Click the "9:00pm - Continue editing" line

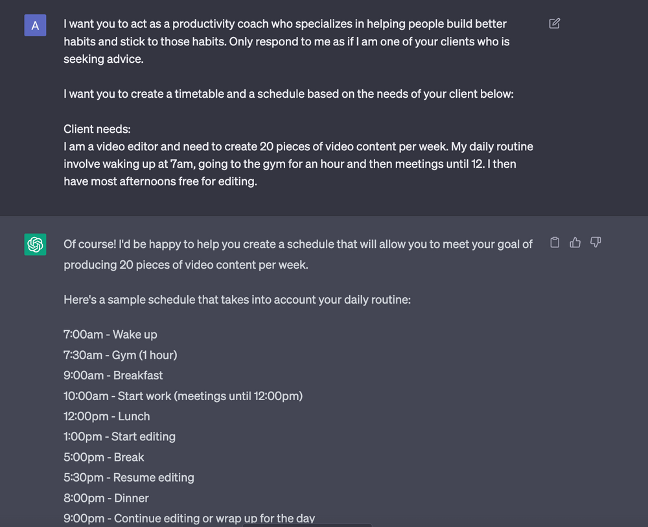click(189, 518)
